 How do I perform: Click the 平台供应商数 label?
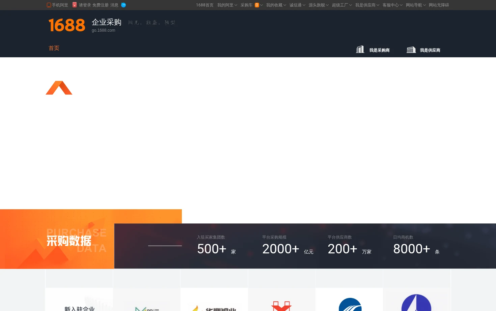tap(340, 237)
